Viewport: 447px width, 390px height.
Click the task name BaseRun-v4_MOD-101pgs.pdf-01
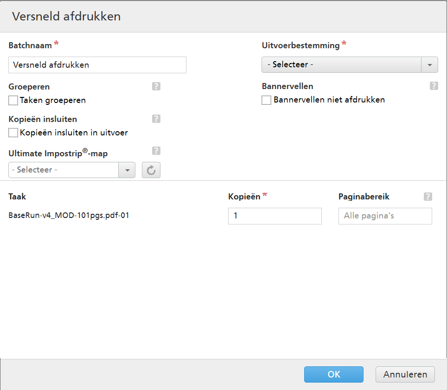69,216
